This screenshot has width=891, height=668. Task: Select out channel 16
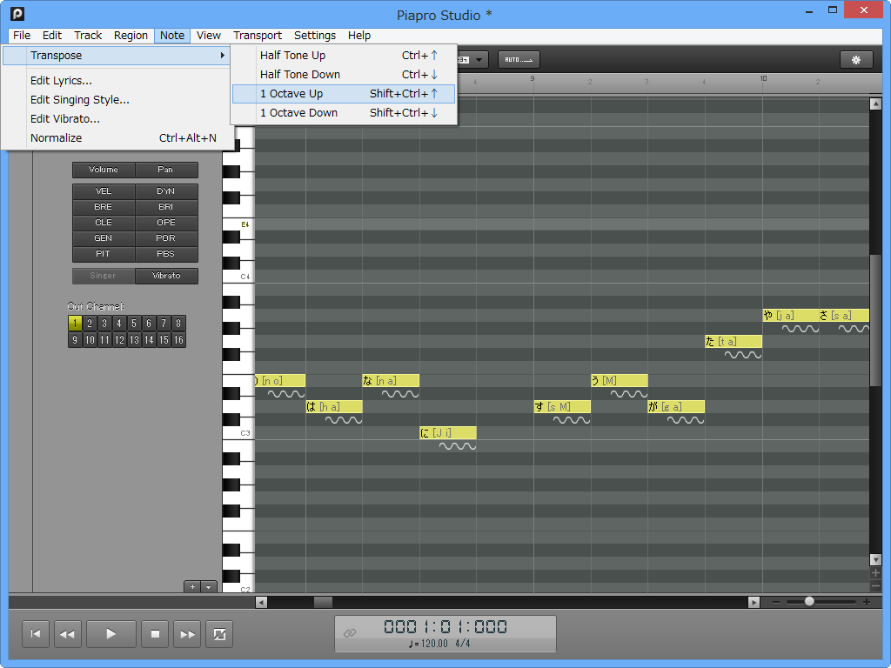point(178,340)
